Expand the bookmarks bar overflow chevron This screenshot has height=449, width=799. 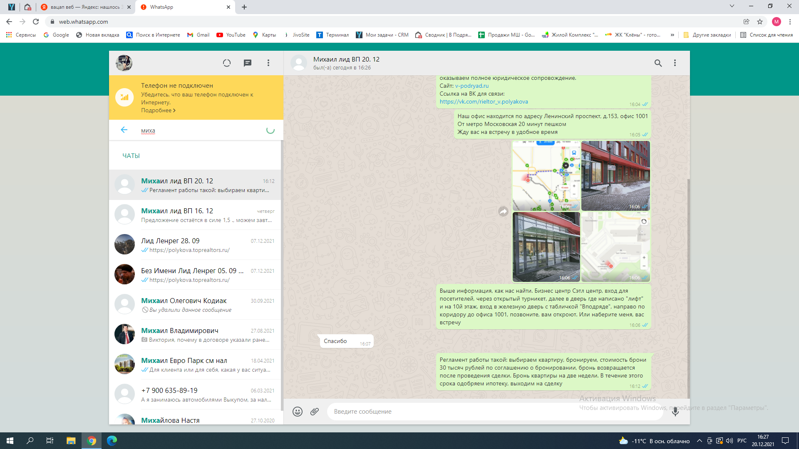pyautogui.click(x=672, y=35)
